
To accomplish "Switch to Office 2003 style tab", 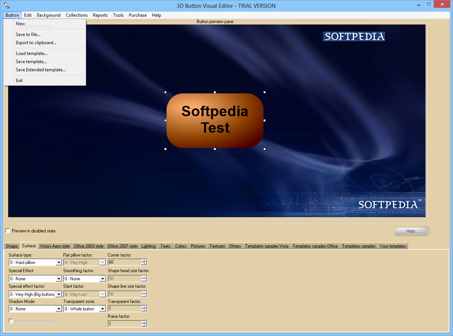I will [x=89, y=246].
